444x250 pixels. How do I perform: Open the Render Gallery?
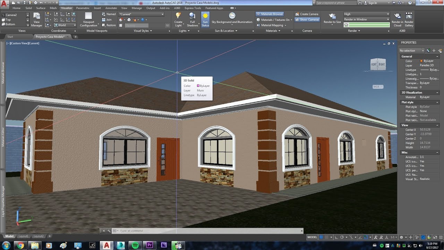[409, 19]
